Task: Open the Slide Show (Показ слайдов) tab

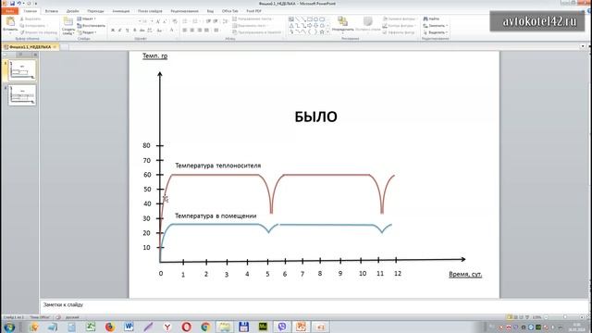Action: click(x=150, y=11)
